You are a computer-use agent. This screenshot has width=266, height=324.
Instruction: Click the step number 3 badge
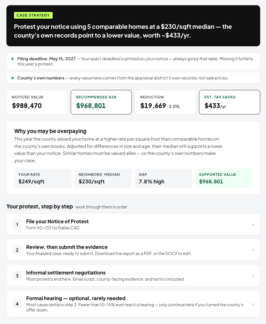point(17,276)
